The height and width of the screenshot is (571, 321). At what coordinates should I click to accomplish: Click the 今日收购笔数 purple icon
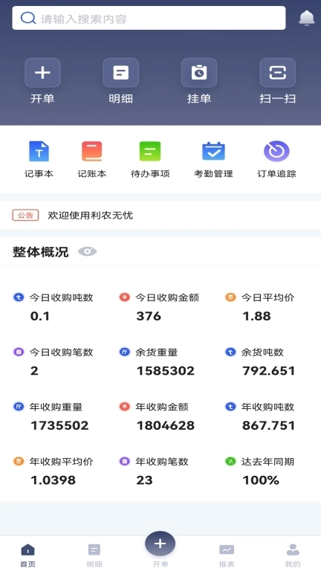(x=19, y=352)
